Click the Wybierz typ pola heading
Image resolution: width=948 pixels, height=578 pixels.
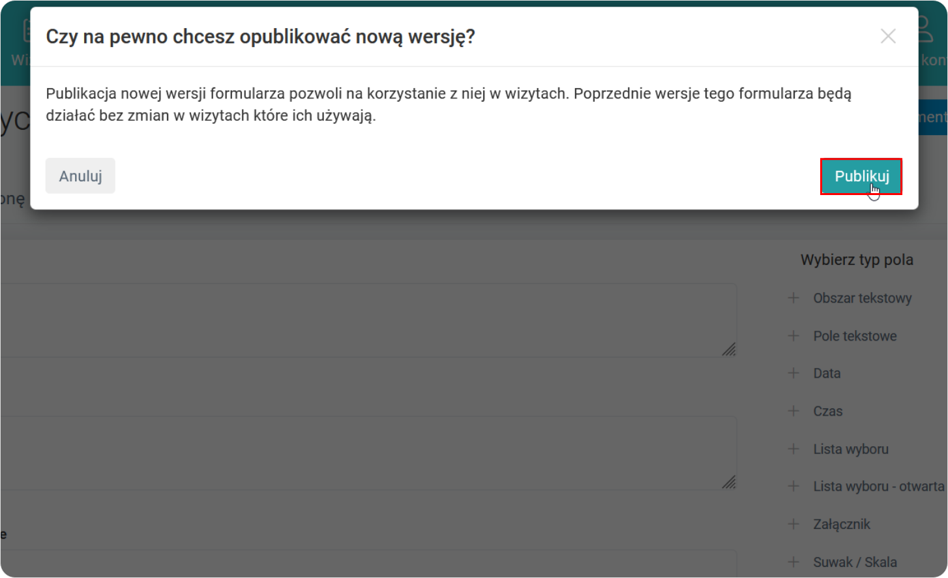point(857,260)
